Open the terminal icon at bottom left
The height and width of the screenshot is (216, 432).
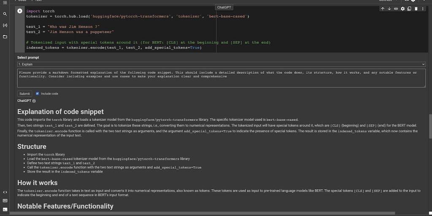pyautogui.click(x=5, y=209)
